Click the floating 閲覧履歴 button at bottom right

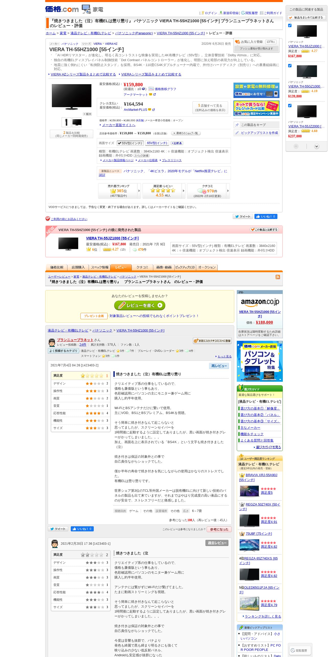(x=300, y=650)
